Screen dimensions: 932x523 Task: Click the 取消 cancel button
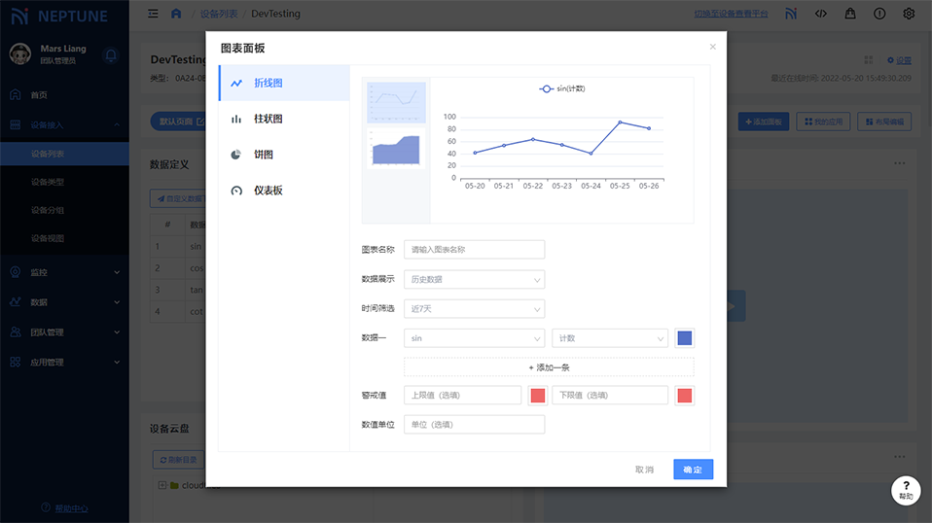(x=644, y=470)
